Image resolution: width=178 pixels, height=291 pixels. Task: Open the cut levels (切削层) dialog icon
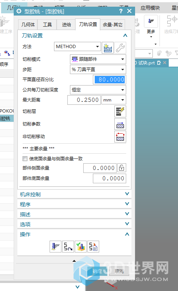click(x=120, y=111)
